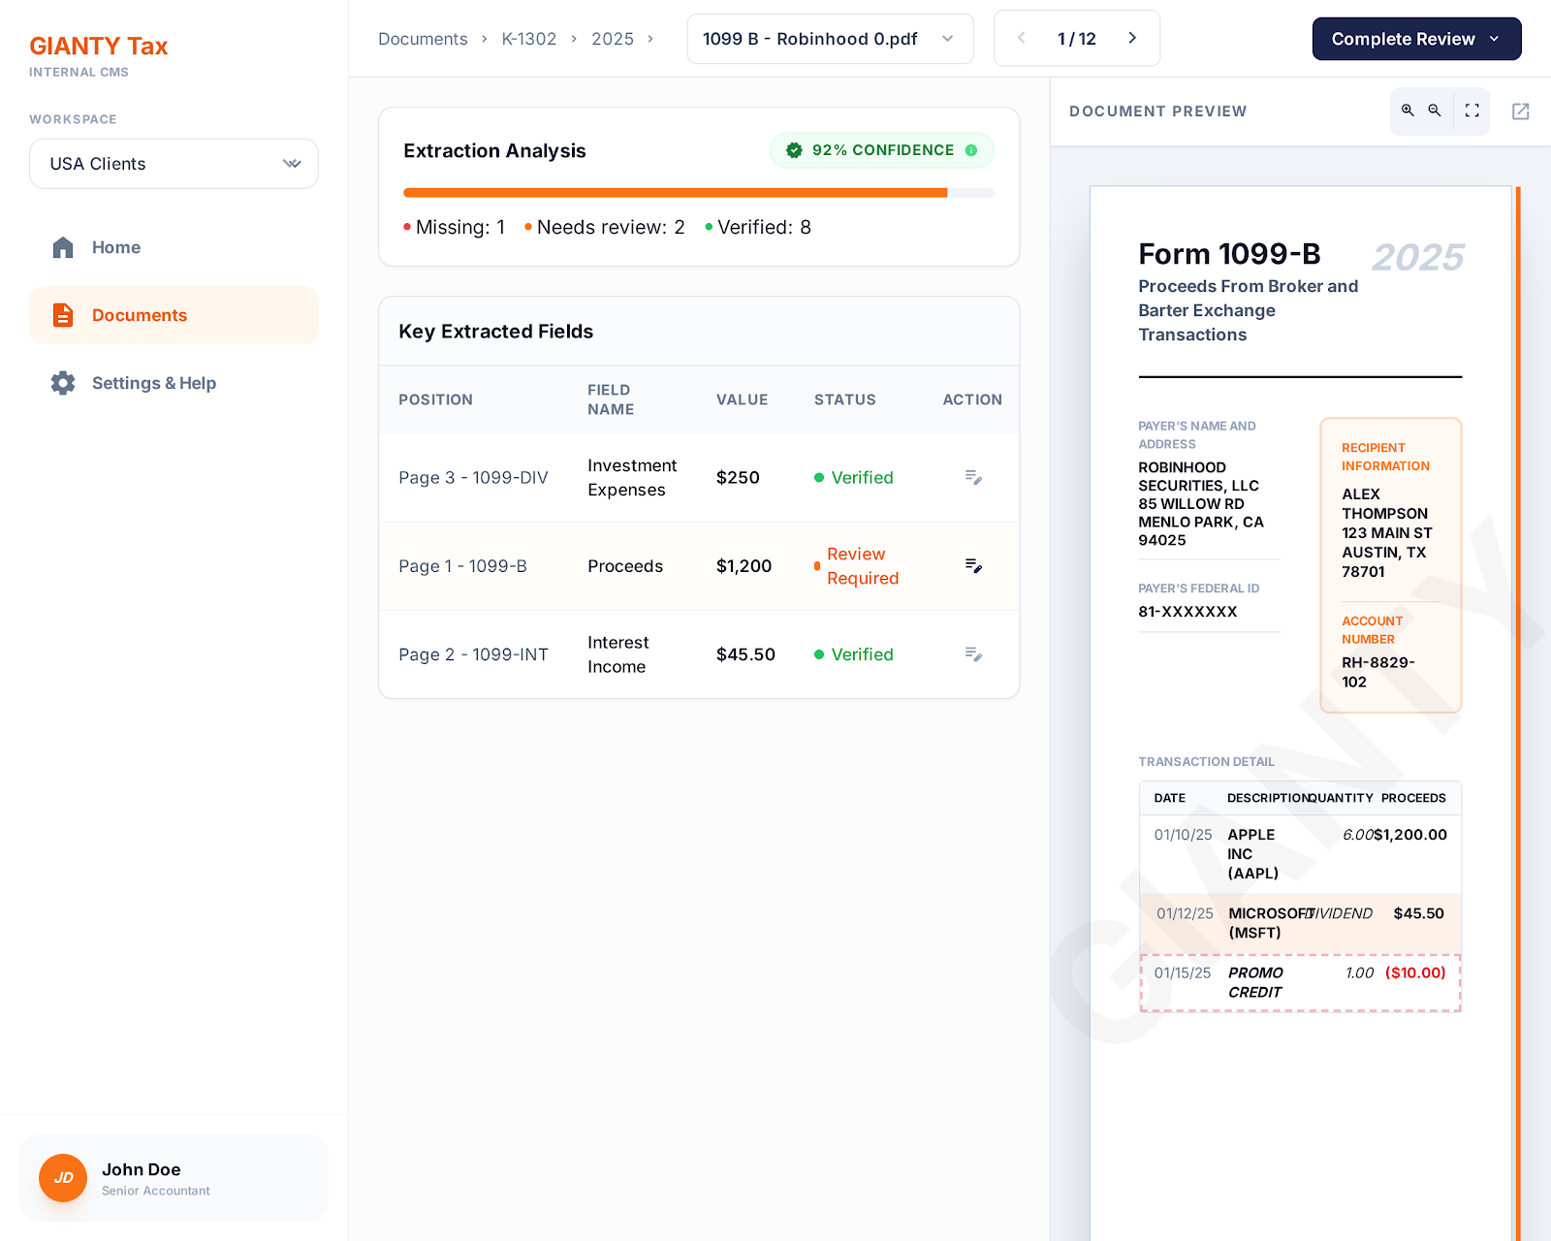
Task: Edit the Interest Income extracted field
Action: pos(973,654)
